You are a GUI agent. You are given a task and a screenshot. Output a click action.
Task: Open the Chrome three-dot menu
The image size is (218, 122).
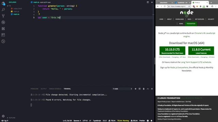tap(216, 6)
